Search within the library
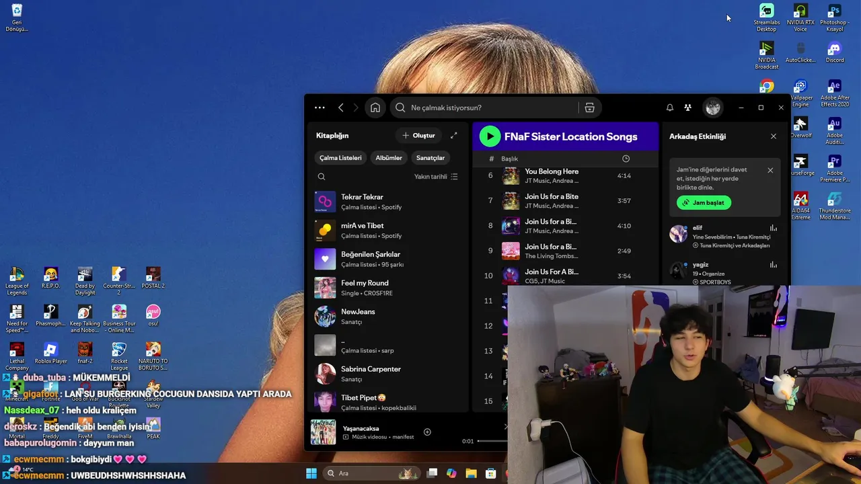 click(x=322, y=177)
